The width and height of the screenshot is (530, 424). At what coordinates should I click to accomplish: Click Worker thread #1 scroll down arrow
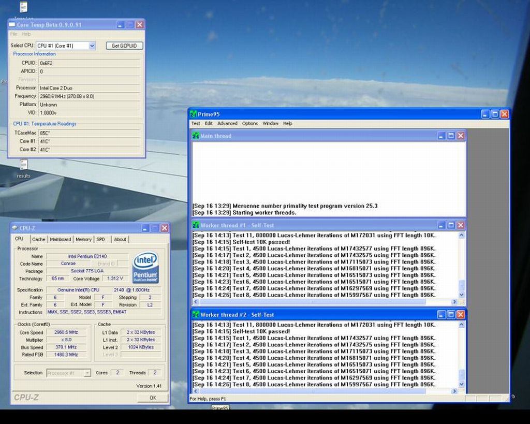[461, 295]
